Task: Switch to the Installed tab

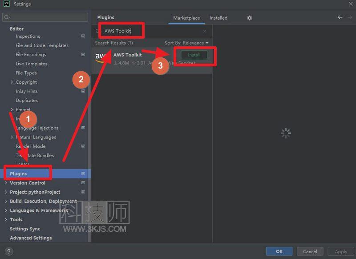Action: point(218,18)
